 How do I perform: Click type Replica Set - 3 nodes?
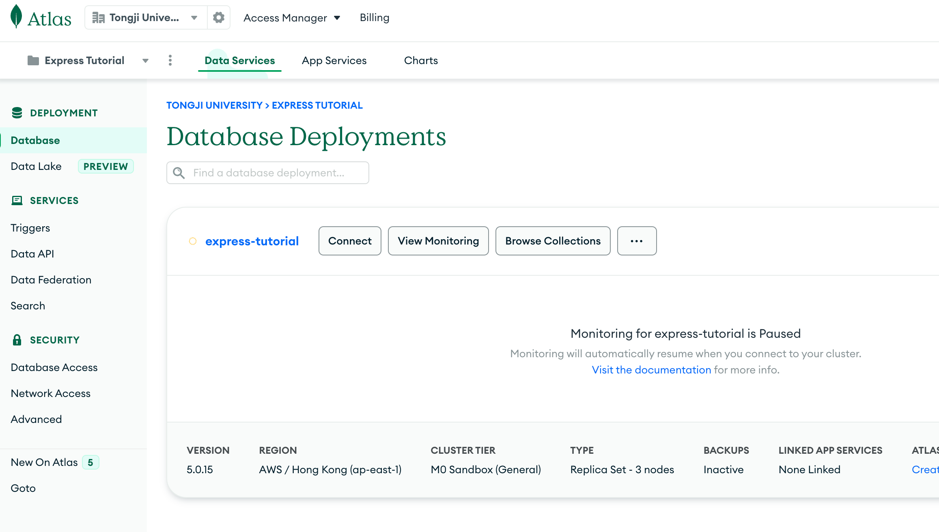622,470
